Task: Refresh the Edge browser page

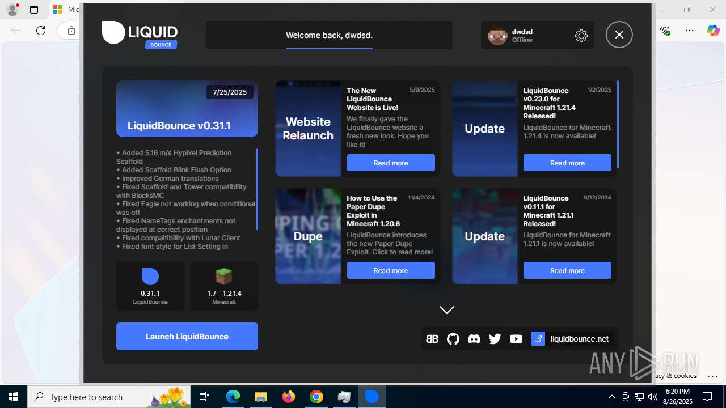Action: pyautogui.click(x=41, y=31)
